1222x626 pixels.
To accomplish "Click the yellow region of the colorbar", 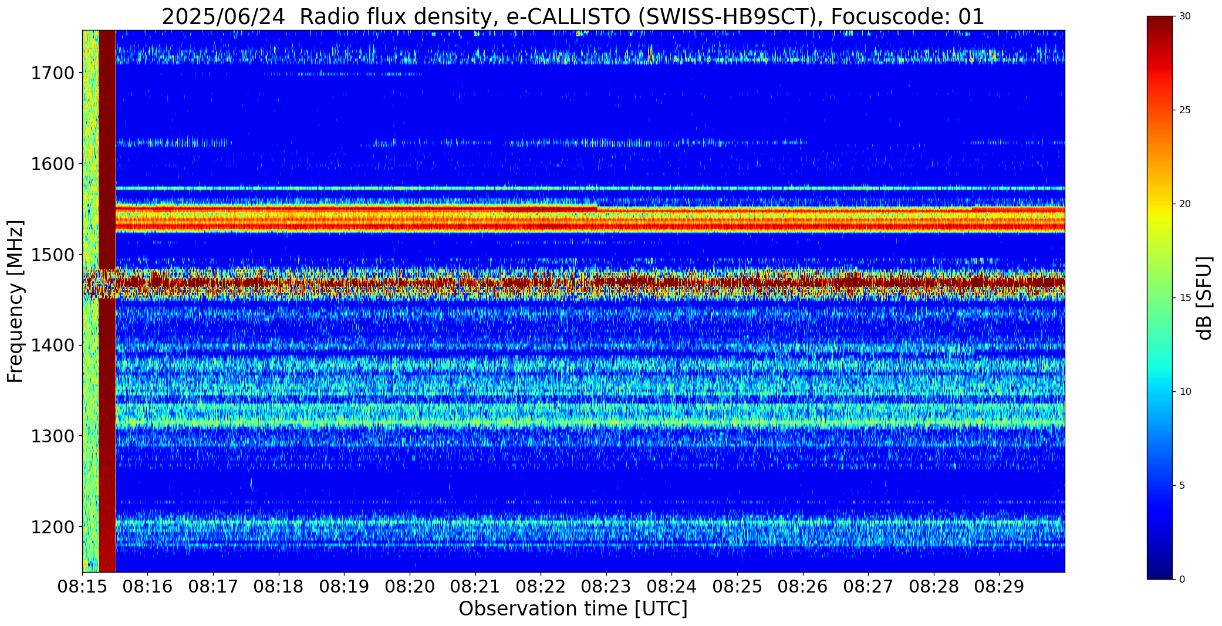I will click(x=1161, y=217).
